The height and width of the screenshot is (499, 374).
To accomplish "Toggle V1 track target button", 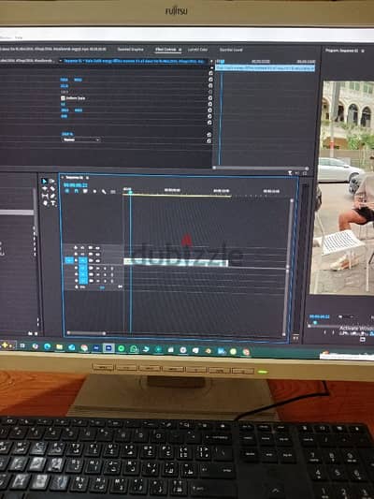I will (x=83, y=260).
